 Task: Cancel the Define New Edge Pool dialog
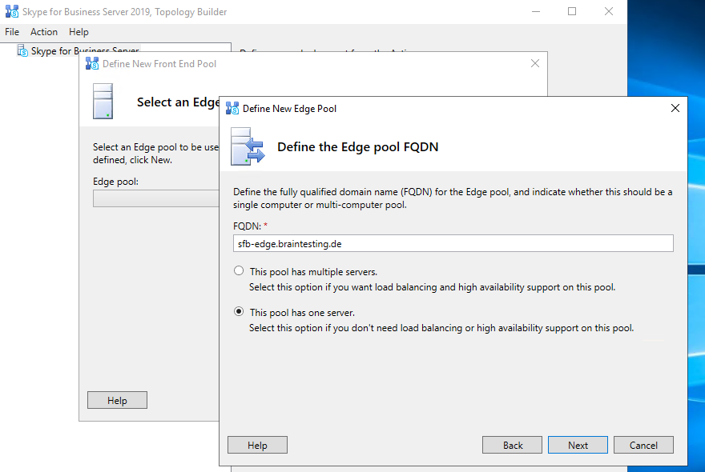(643, 446)
